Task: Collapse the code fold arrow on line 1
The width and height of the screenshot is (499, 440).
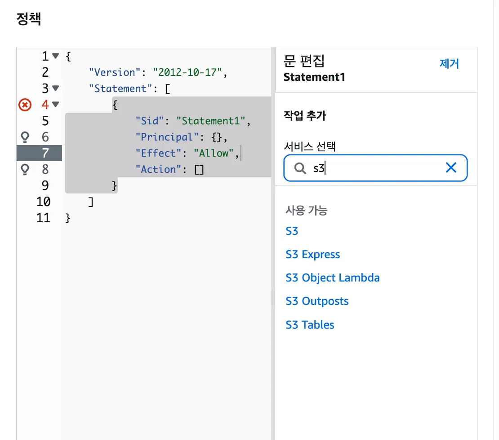Action: click(55, 56)
